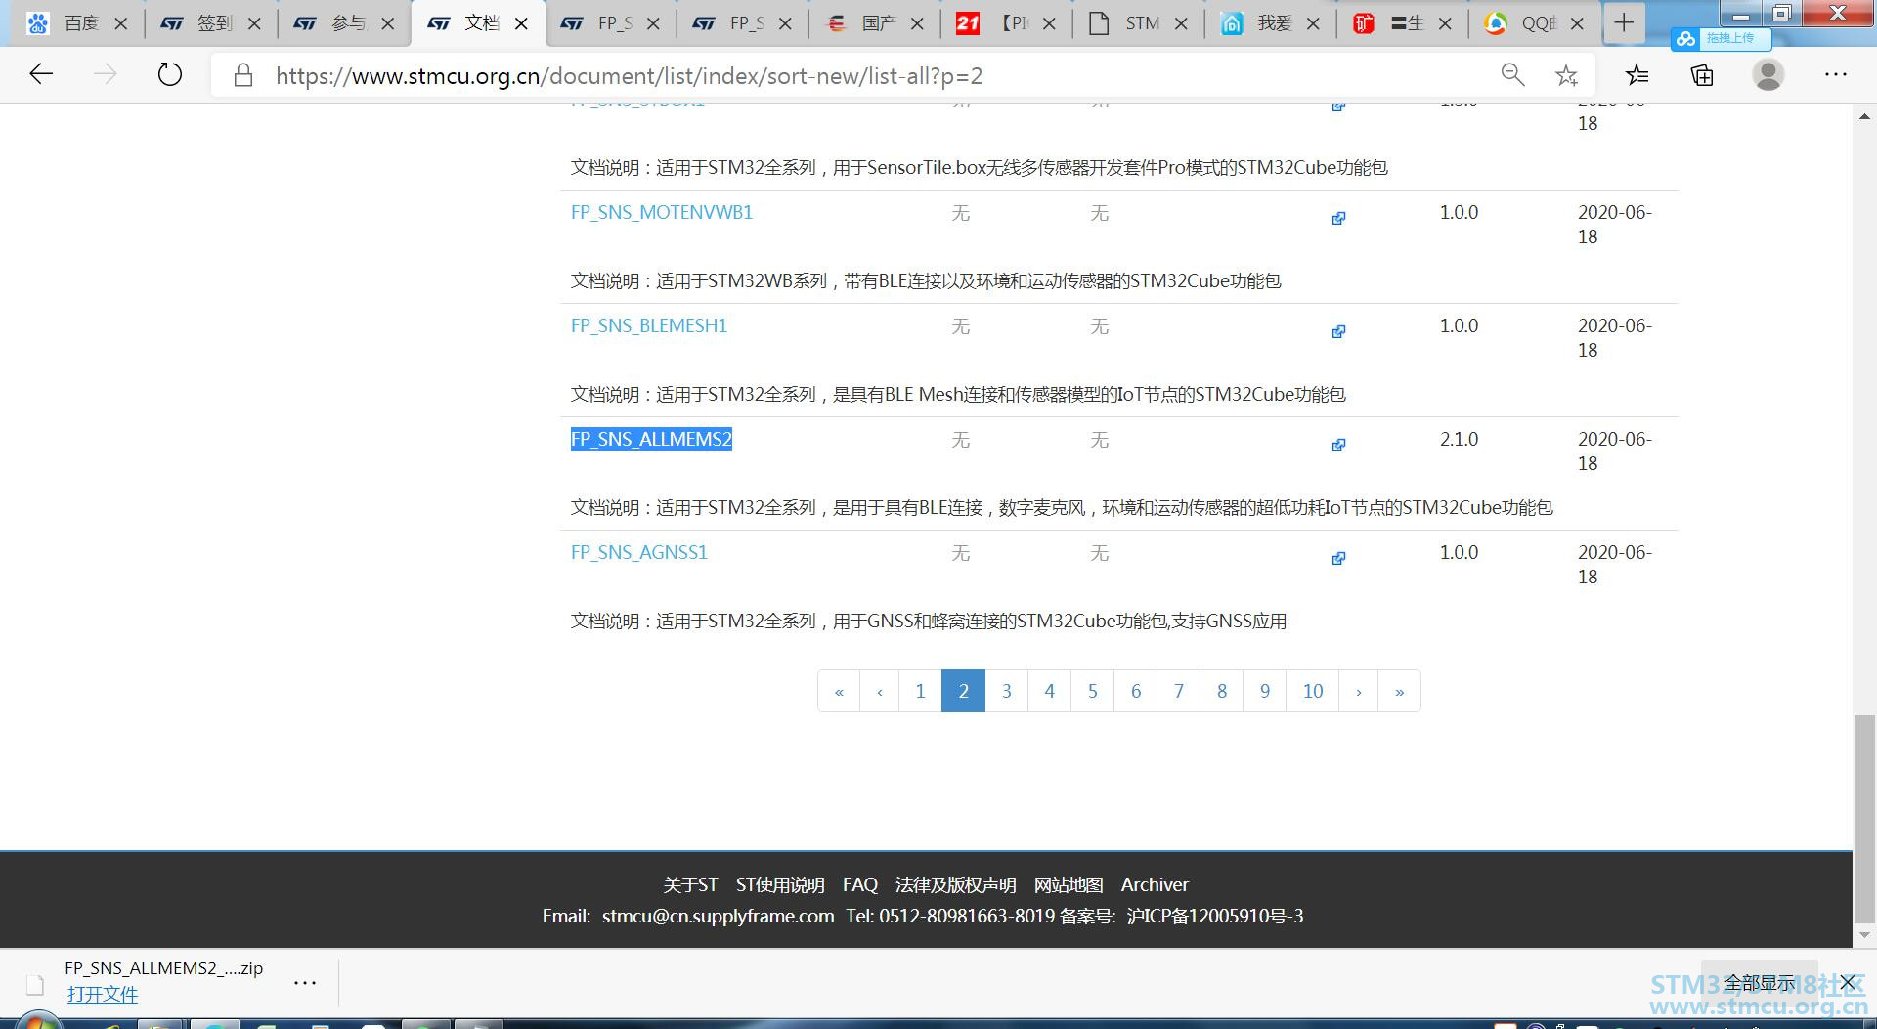Click the 拖拽上传 upload widget
Image resolution: width=1877 pixels, height=1029 pixels.
[1720, 39]
